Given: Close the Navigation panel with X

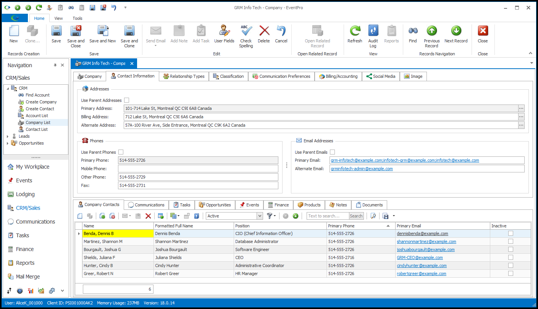Looking at the screenshot, I should tap(63, 65).
